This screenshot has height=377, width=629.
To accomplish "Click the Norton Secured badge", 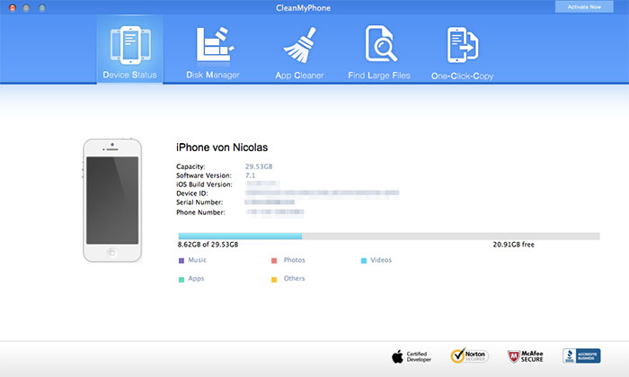I will pos(470,355).
